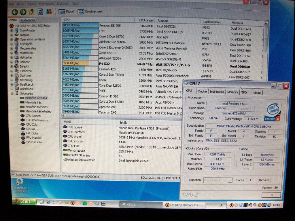This screenshot has height=221, width=295.
Task: Switch to CPU-Z taskbar button
Action: [x=141, y=205]
